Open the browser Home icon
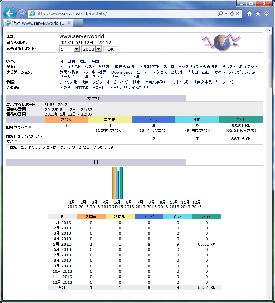This screenshot has width=275, height=303. click(x=249, y=13)
